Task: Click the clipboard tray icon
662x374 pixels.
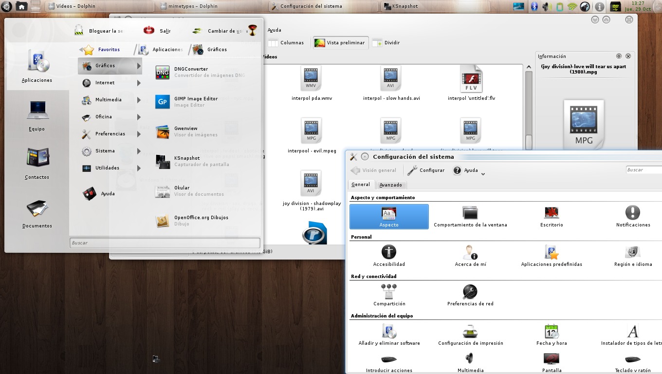Action: click(559, 6)
